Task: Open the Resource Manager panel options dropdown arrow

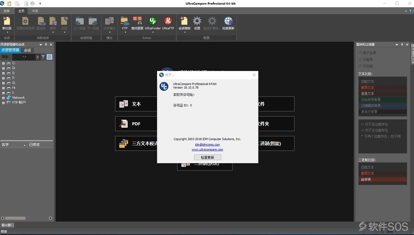Action: [41, 44]
